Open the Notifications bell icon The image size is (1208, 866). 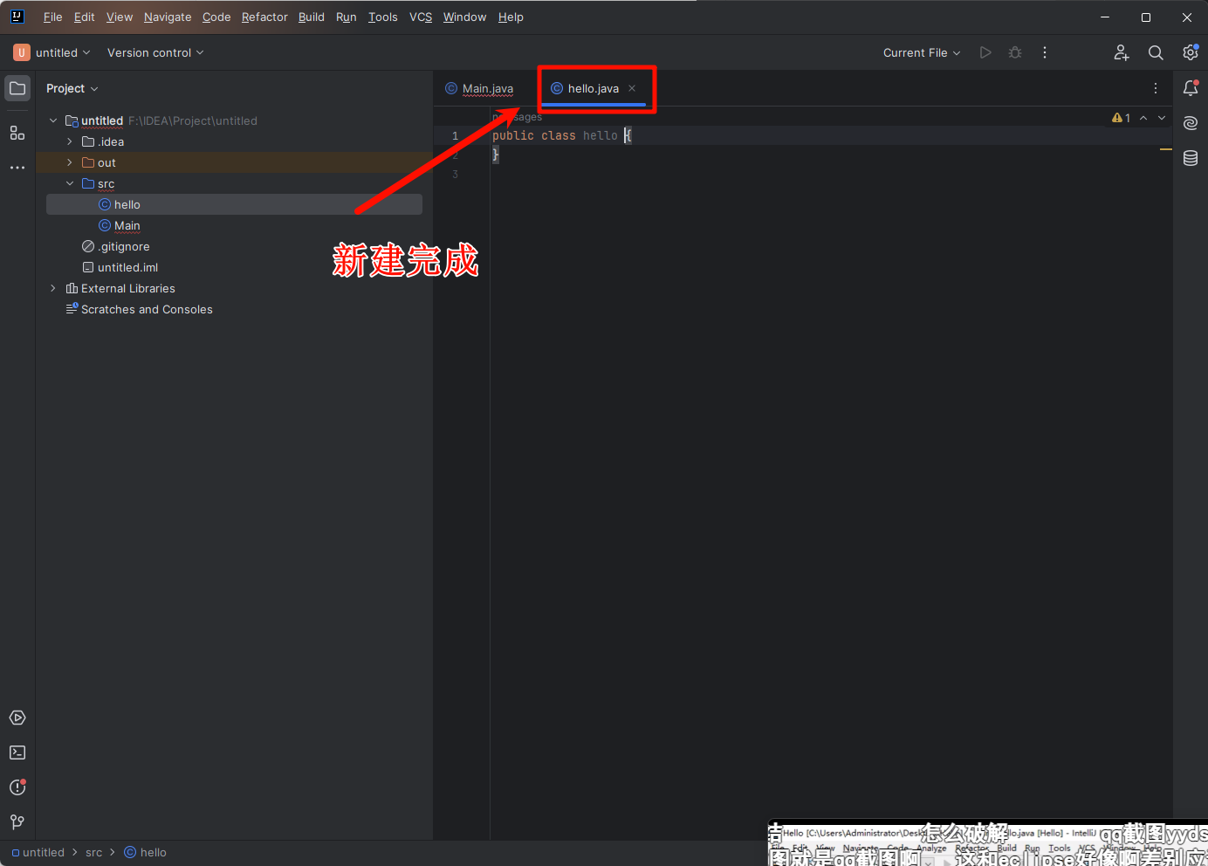click(1191, 88)
